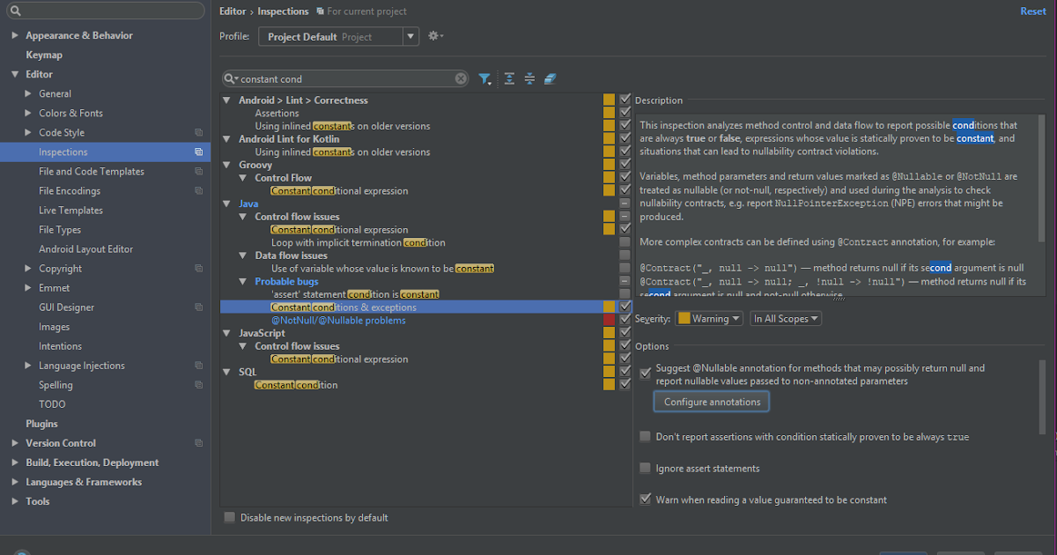Uncheck 'Warn when reading a value guaranteed constant'

(x=646, y=499)
